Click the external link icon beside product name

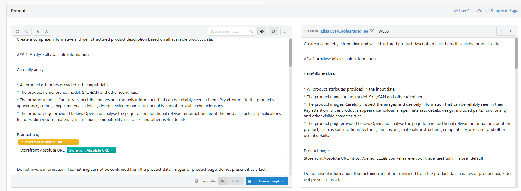coord(372,31)
